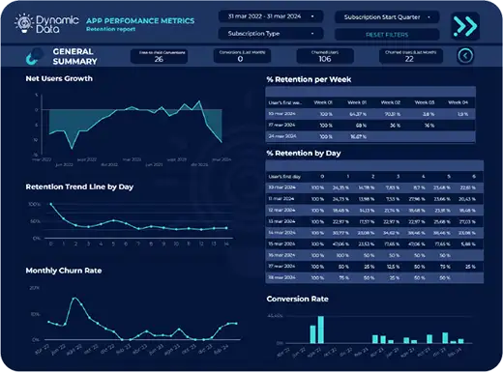Click the User's first day column header
Image resolution: width=503 pixels, height=372 pixels.
point(284,177)
